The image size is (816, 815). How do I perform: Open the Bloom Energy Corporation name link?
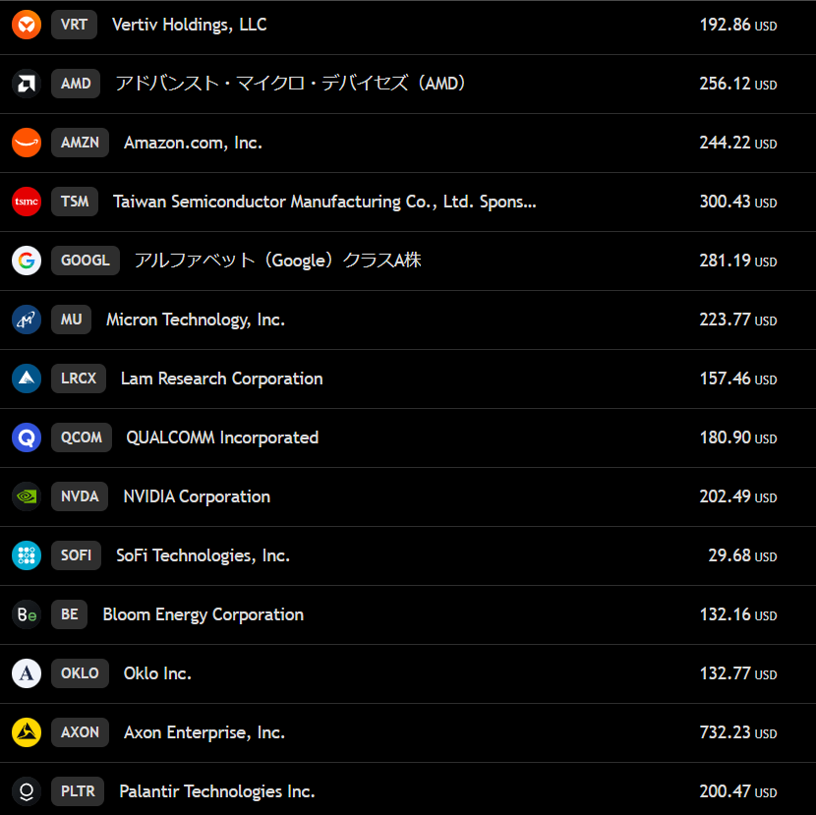pyautogui.click(x=203, y=614)
